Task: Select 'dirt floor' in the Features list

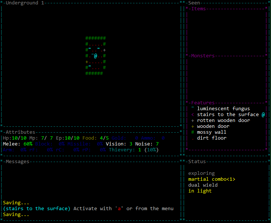Action: click(212, 138)
